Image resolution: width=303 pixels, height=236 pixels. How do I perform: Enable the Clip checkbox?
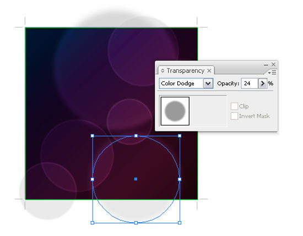(x=234, y=106)
